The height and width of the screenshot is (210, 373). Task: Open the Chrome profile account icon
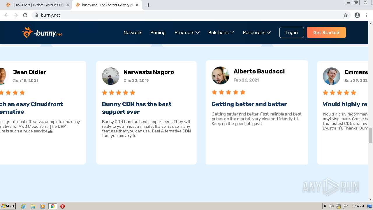(x=357, y=15)
